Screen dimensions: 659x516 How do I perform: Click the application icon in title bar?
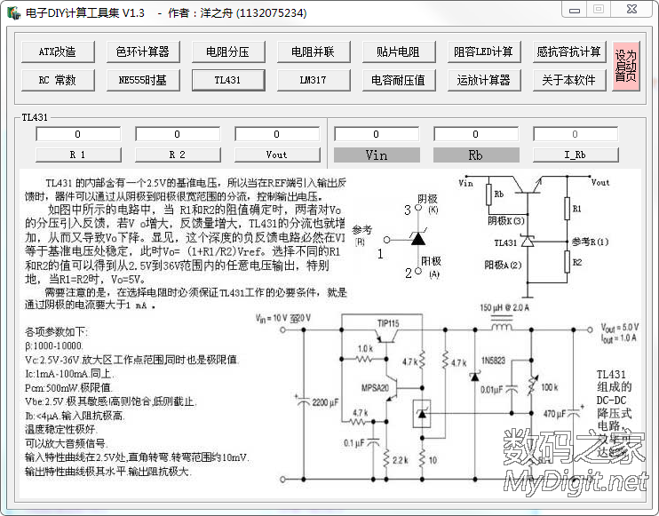[x=14, y=13]
